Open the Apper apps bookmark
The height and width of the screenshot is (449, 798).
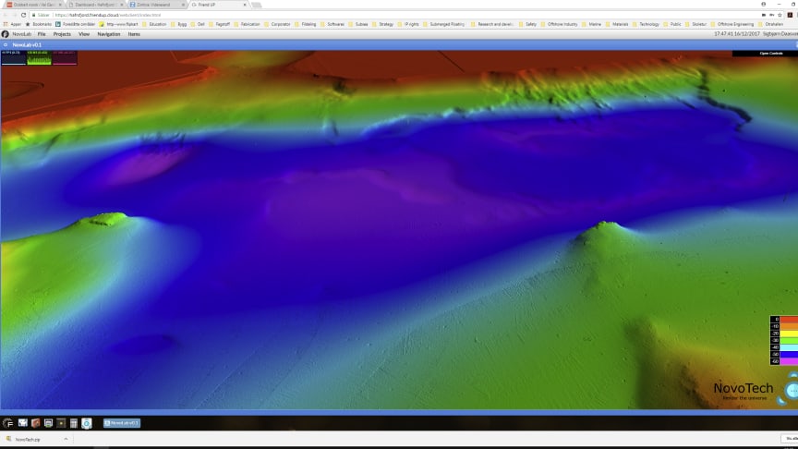coord(12,24)
